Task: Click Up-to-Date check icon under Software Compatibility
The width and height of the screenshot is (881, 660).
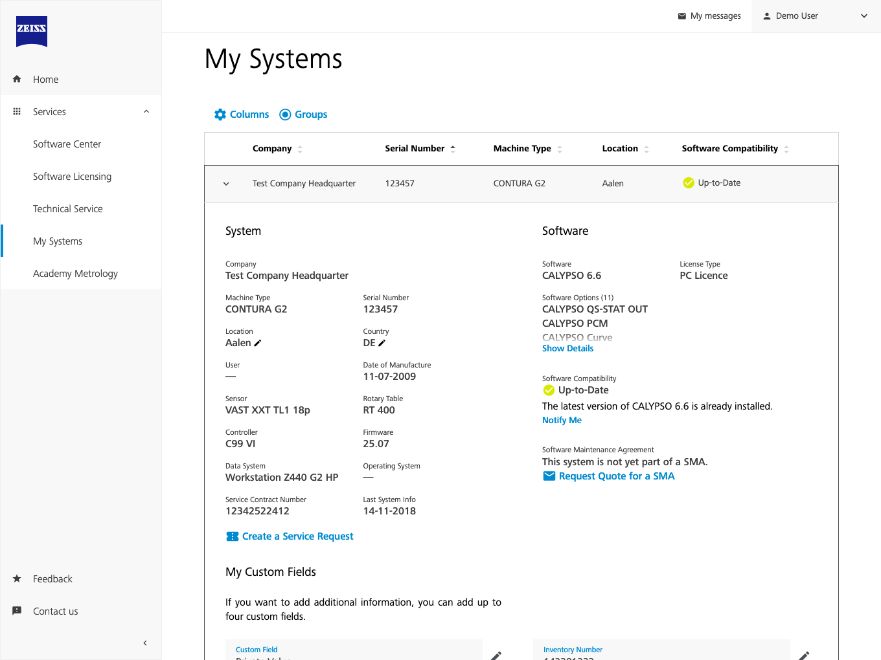Action: [549, 390]
